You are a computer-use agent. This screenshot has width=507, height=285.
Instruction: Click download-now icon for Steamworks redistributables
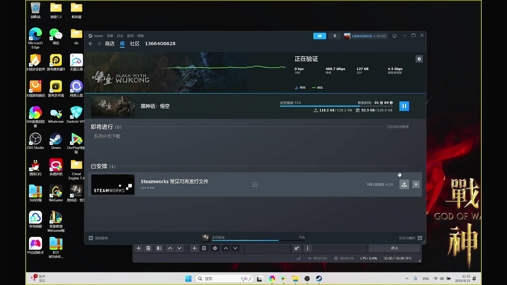pyautogui.click(x=404, y=184)
